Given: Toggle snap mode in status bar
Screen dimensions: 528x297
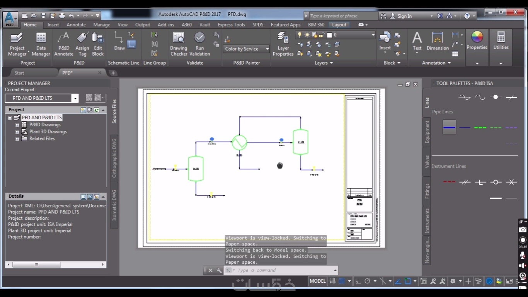Looking at the screenshot, I should [x=341, y=281].
